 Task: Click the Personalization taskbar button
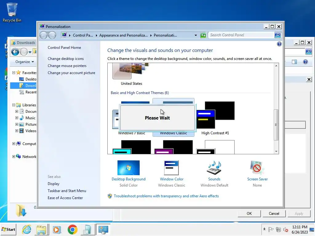(103, 230)
